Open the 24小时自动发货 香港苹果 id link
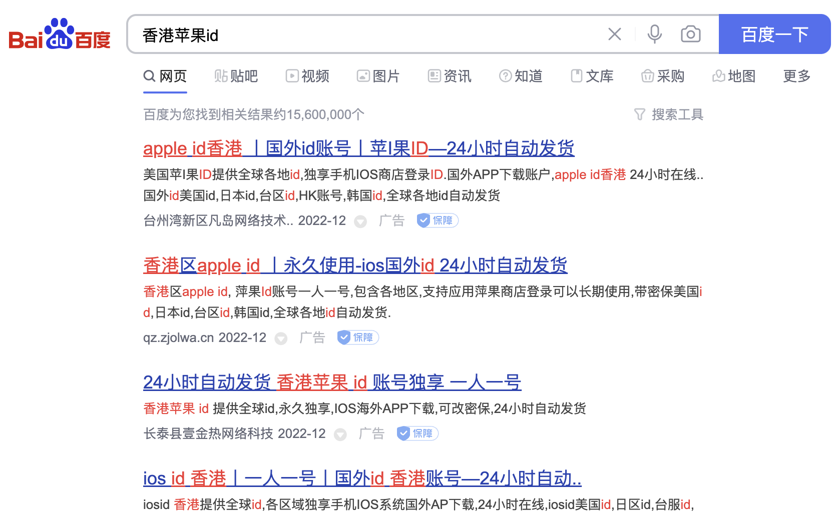Viewport: 840px width, 519px height. click(332, 382)
